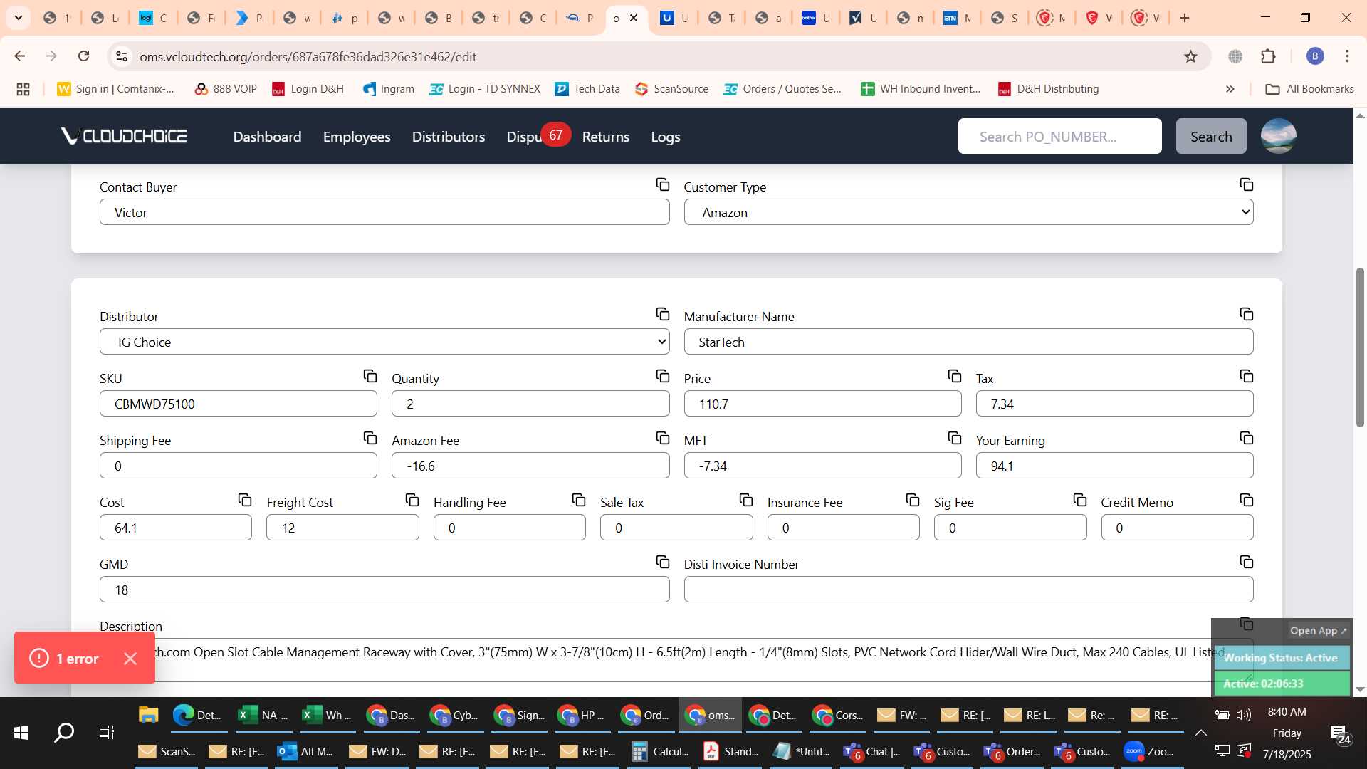The image size is (1367, 769).
Task: Open Chrome extensions puzzle icon
Action: 1269,56
